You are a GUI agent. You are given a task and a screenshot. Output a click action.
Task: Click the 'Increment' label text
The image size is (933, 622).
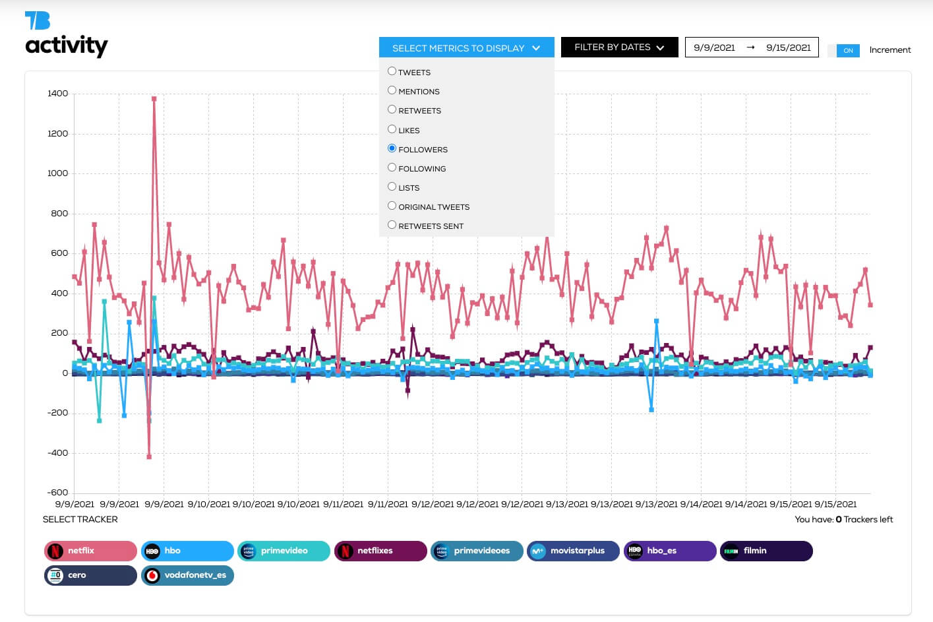coord(890,50)
